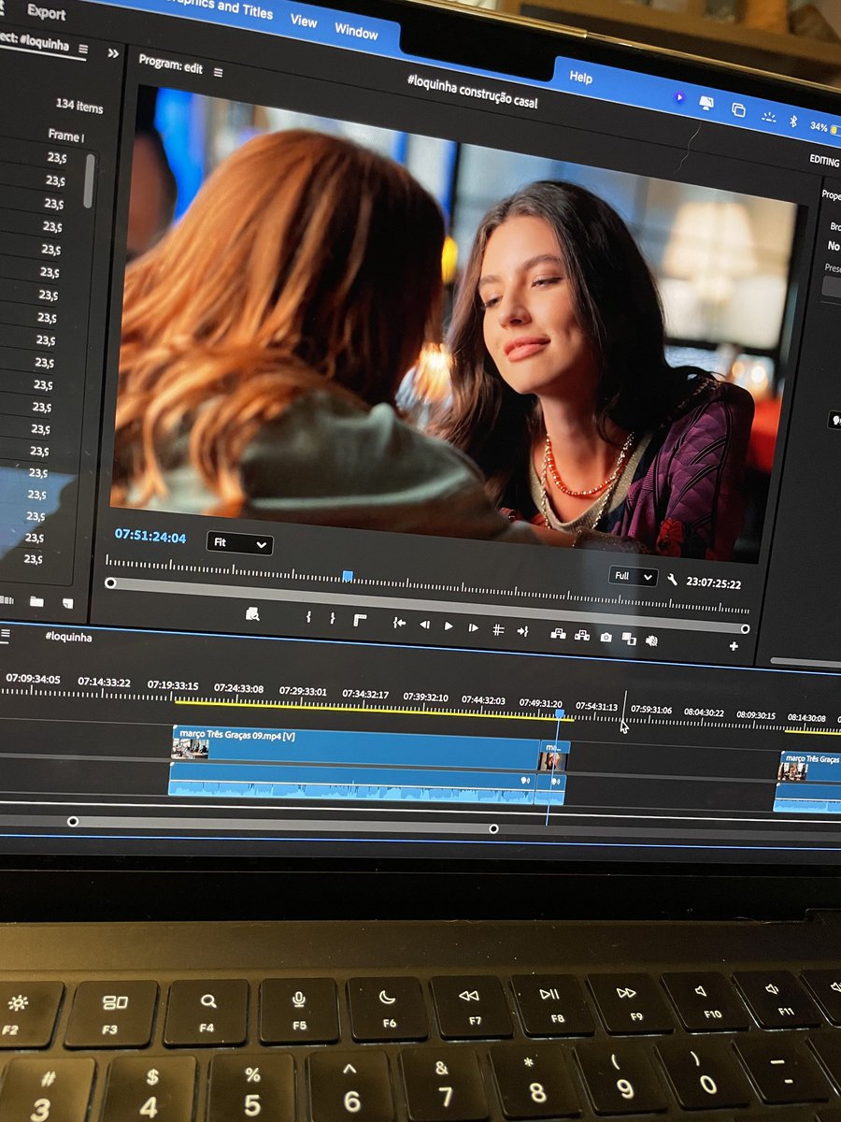Click the macOS battery 34% indicator
Viewport: 841px width, 1122px height.
(x=826, y=126)
